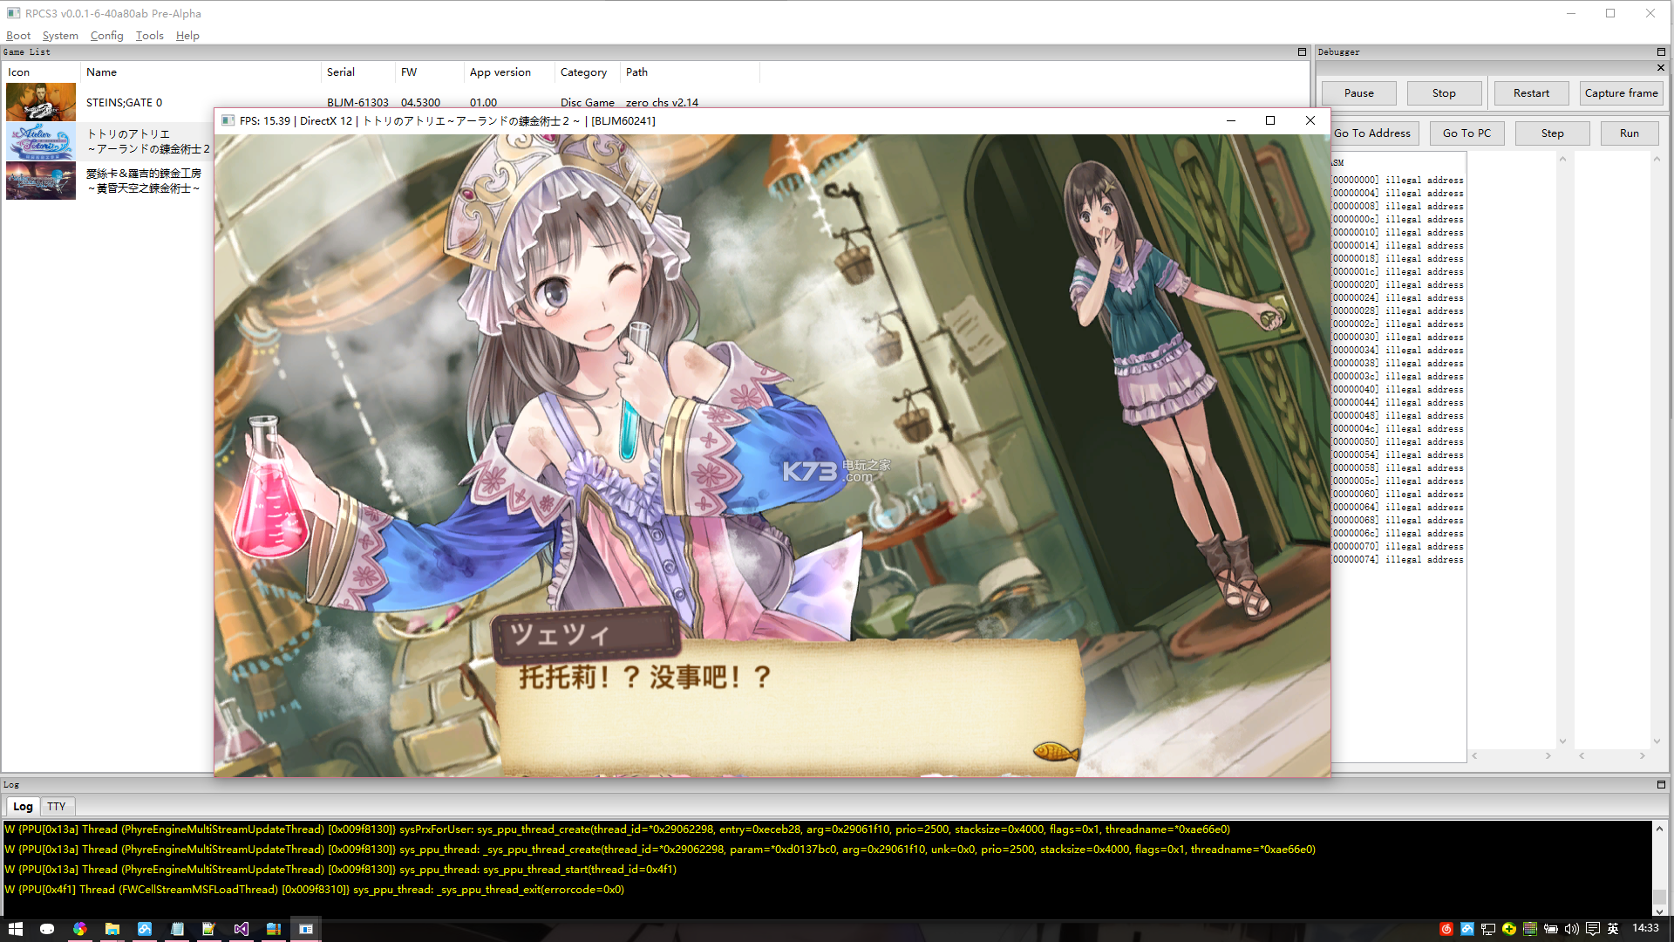Open volume control in system tray
Screen dimensions: 1674x942
[x=1572, y=929]
